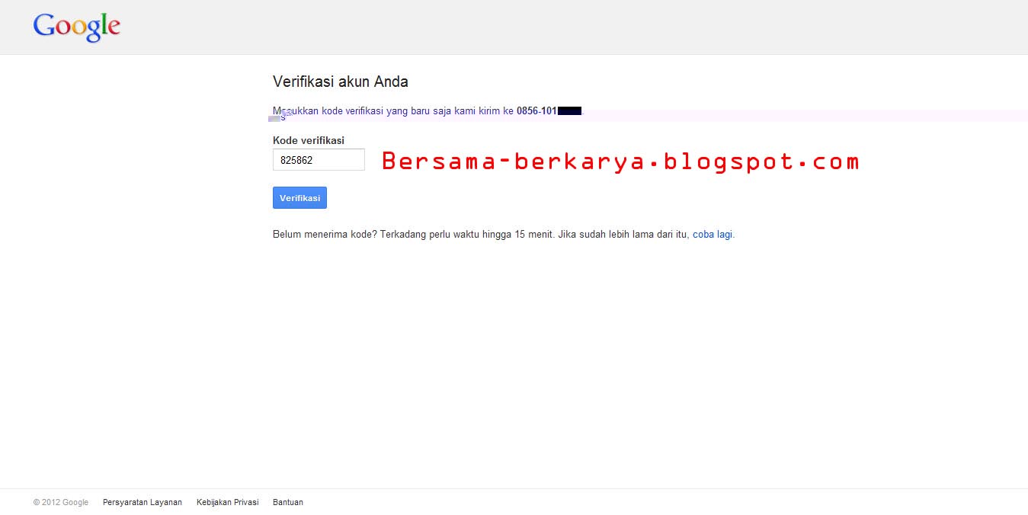Click the smudged text below Masukkan
Screen dimensions: 1028x515
pyautogui.click(x=280, y=117)
